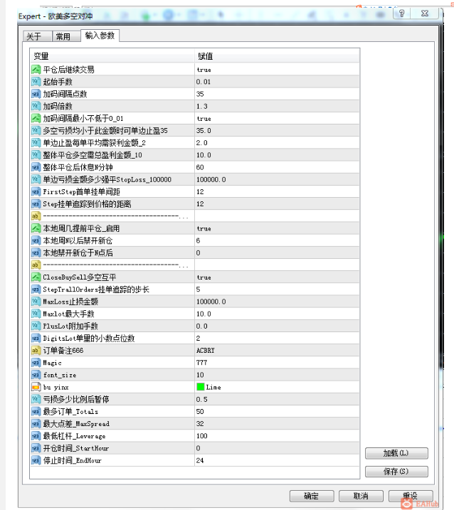
Task: Click the value 24 of 停止时间_EndHour
Action: point(200,460)
